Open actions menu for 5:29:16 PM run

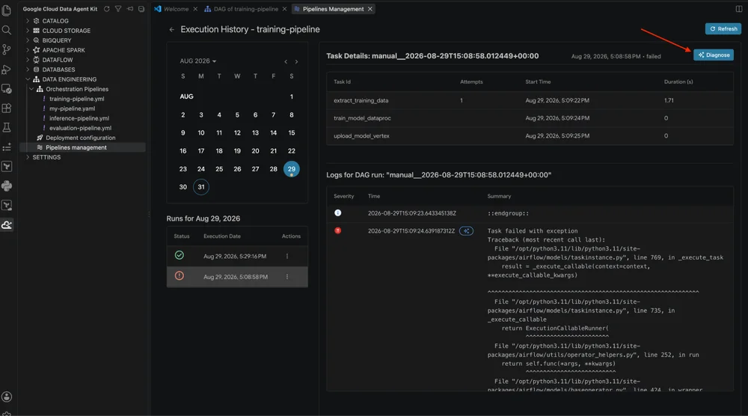[x=287, y=256]
